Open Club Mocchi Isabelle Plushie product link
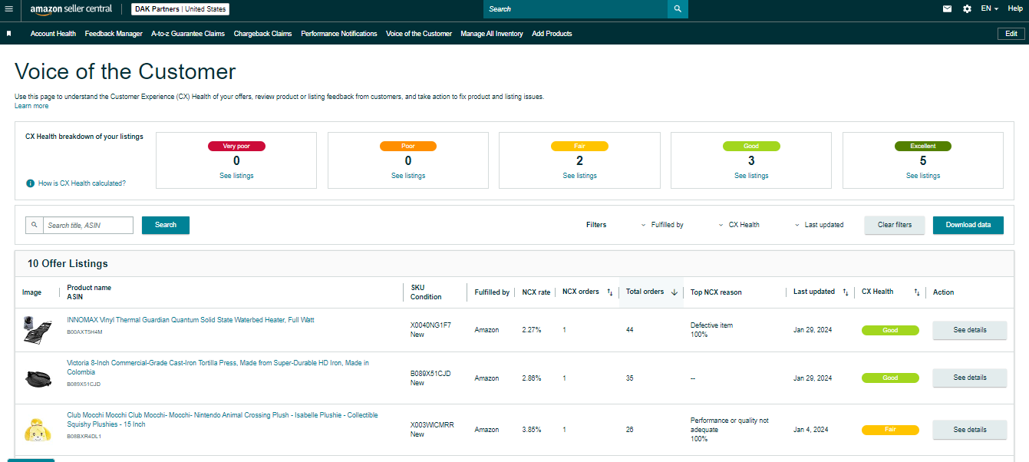The height and width of the screenshot is (462, 1029). tap(223, 420)
